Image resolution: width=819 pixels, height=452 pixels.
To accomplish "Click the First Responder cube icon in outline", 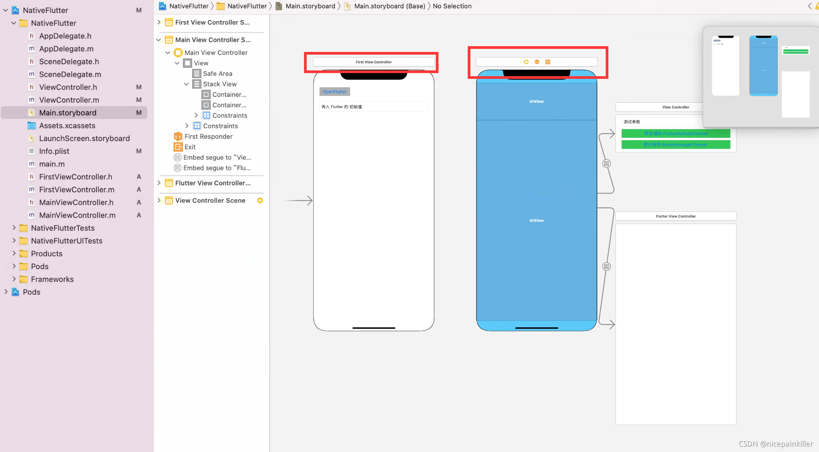I will pyautogui.click(x=178, y=136).
